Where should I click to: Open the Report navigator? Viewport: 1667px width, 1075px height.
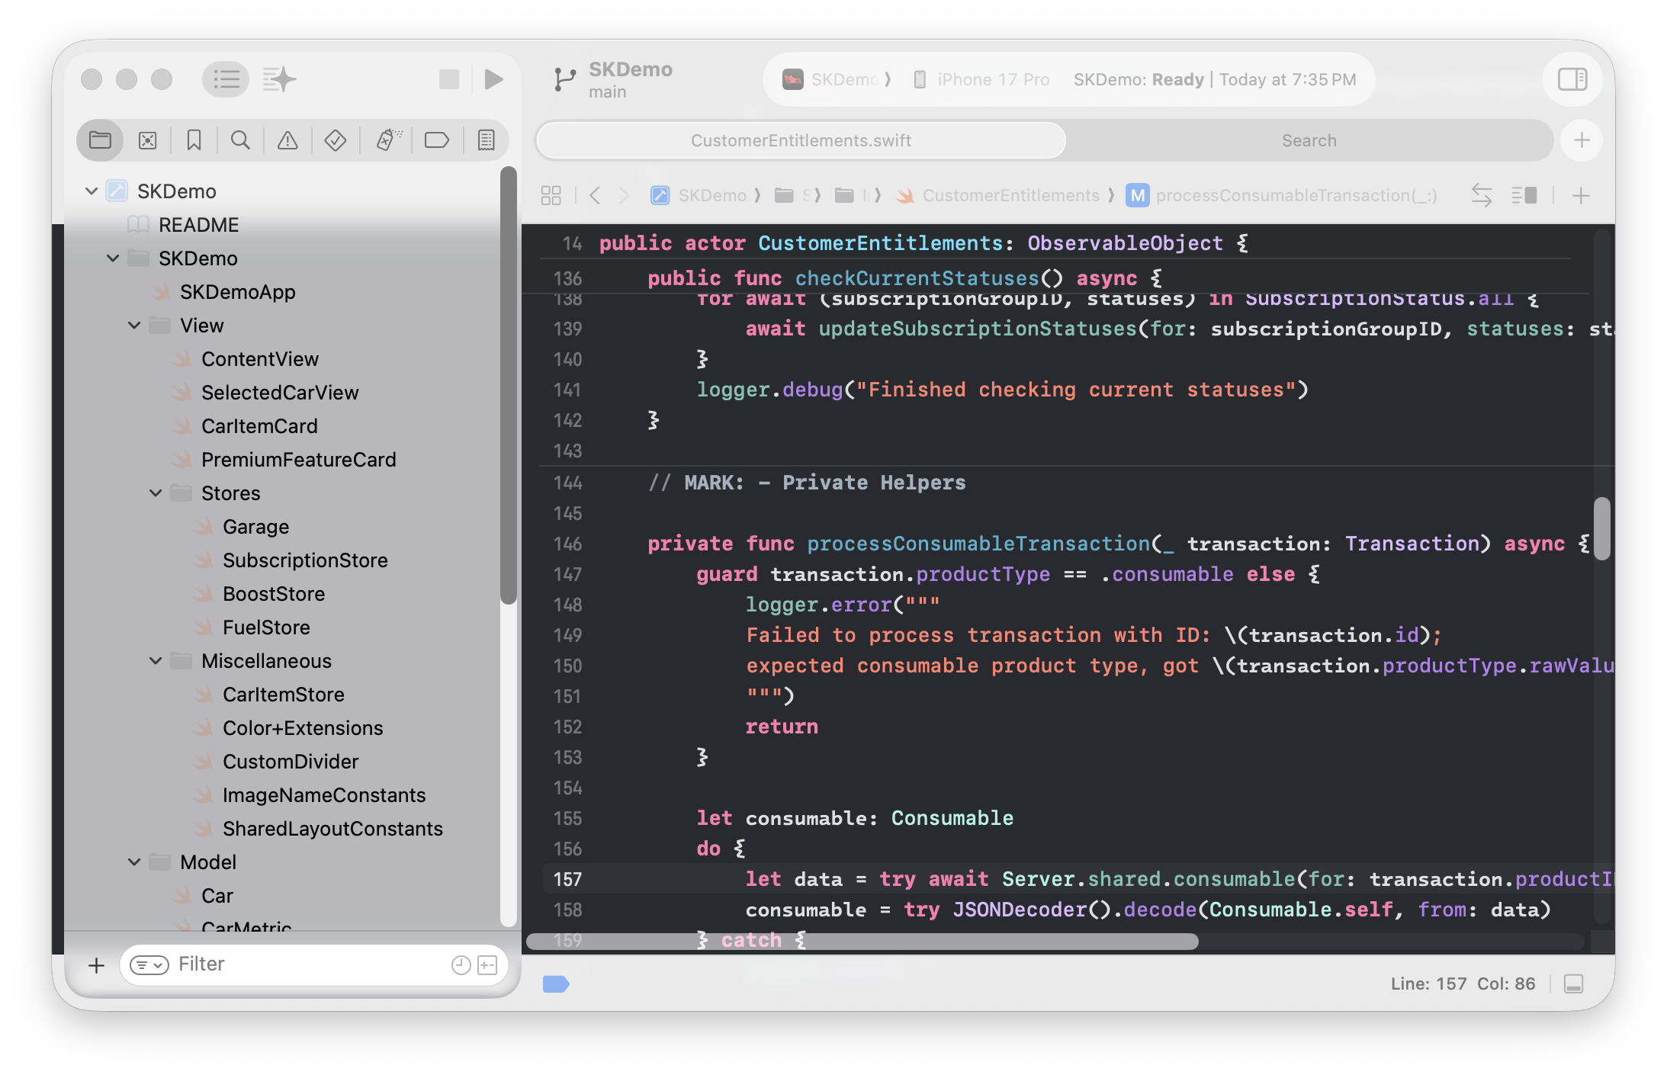click(486, 140)
